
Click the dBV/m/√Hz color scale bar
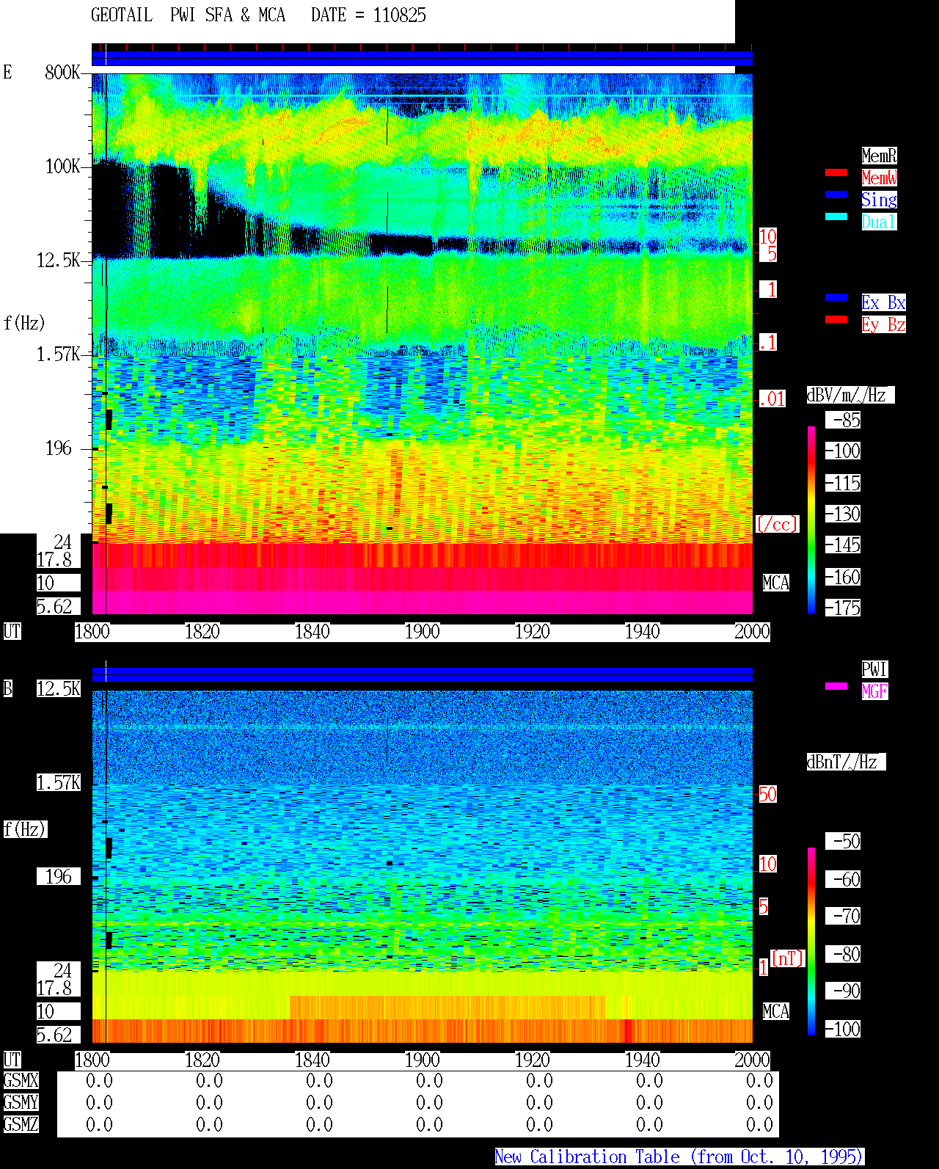coord(811,520)
